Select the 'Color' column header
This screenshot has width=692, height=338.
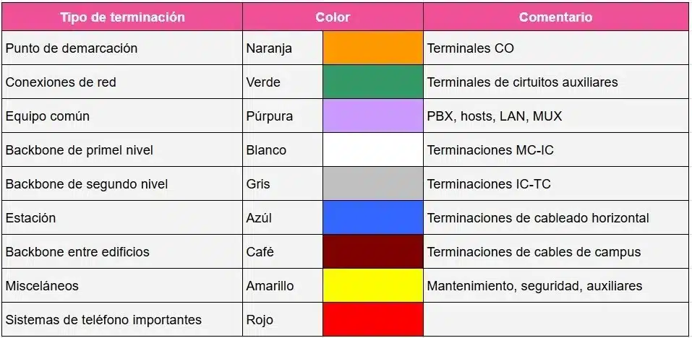[333, 17]
